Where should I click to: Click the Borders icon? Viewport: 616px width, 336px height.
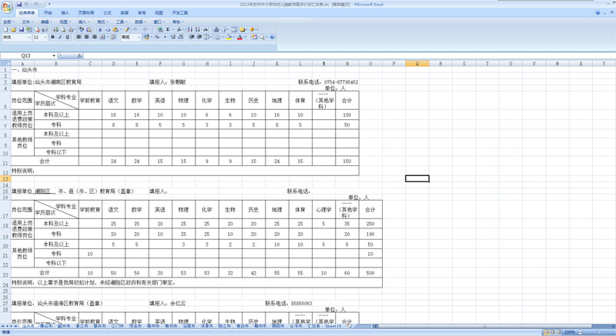point(218,37)
